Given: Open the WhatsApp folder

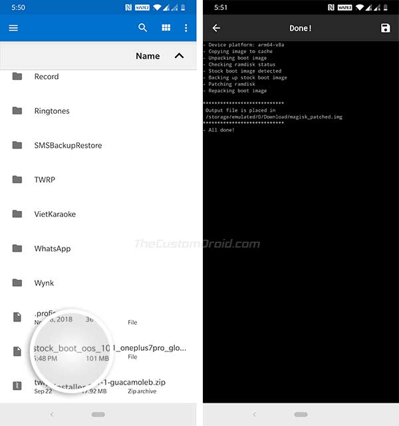Looking at the screenshot, I should tap(98, 248).
